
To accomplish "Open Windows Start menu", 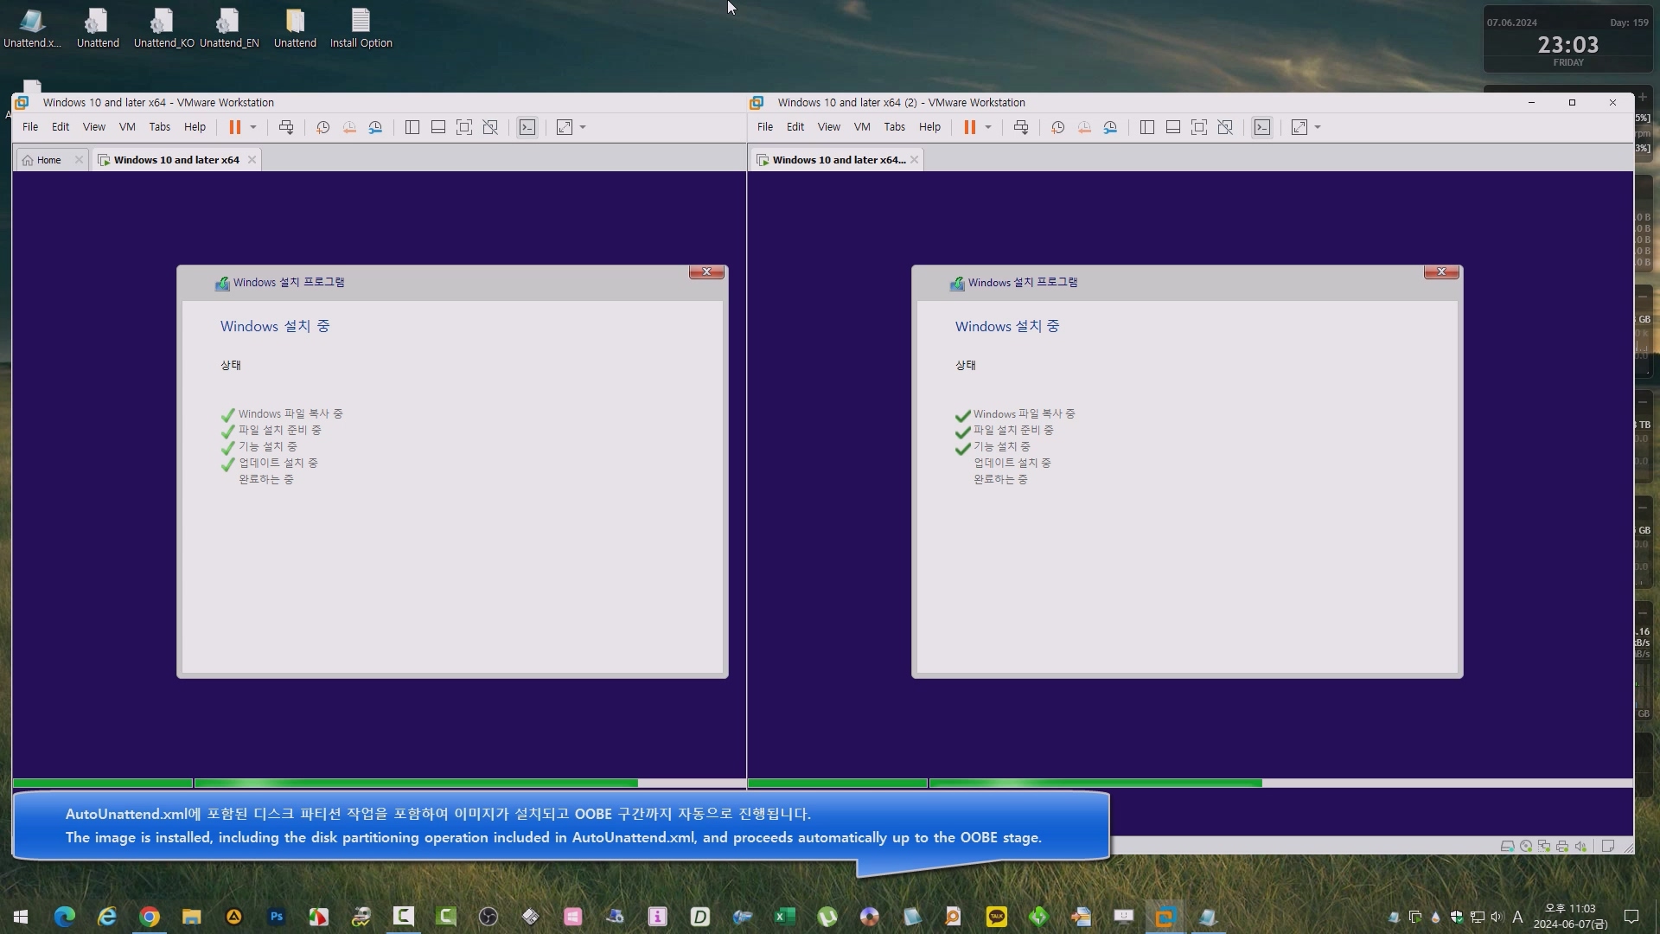I will (21, 917).
